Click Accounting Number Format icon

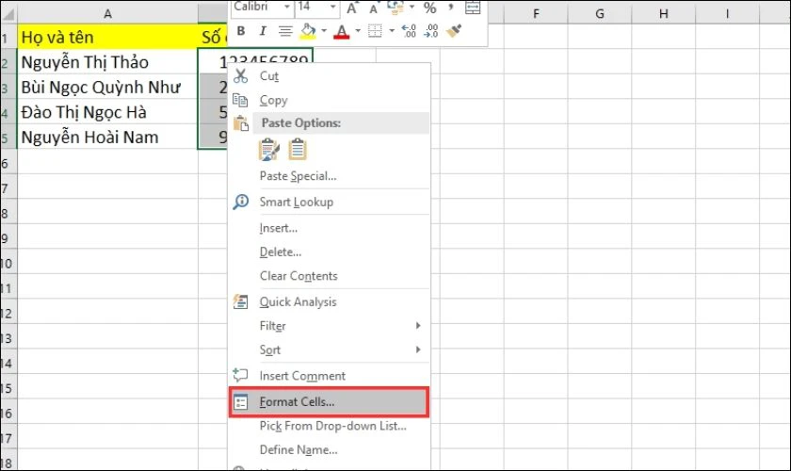tap(395, 7)
